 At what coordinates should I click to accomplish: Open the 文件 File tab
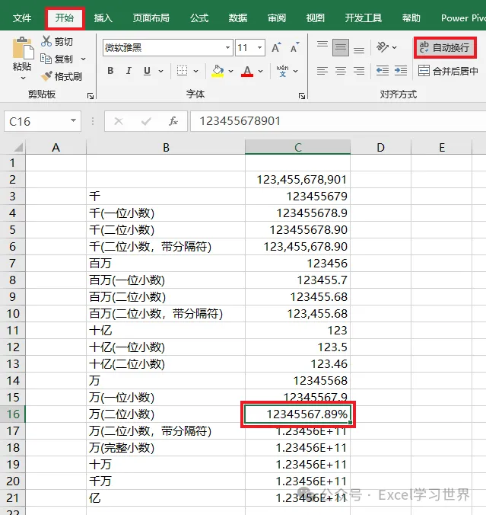pyautogui.click(x=22, y=18)
